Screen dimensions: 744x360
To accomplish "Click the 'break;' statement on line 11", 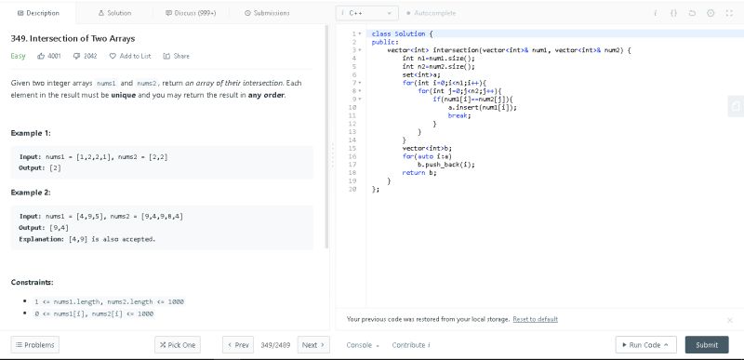I will (x=459, y=115).
